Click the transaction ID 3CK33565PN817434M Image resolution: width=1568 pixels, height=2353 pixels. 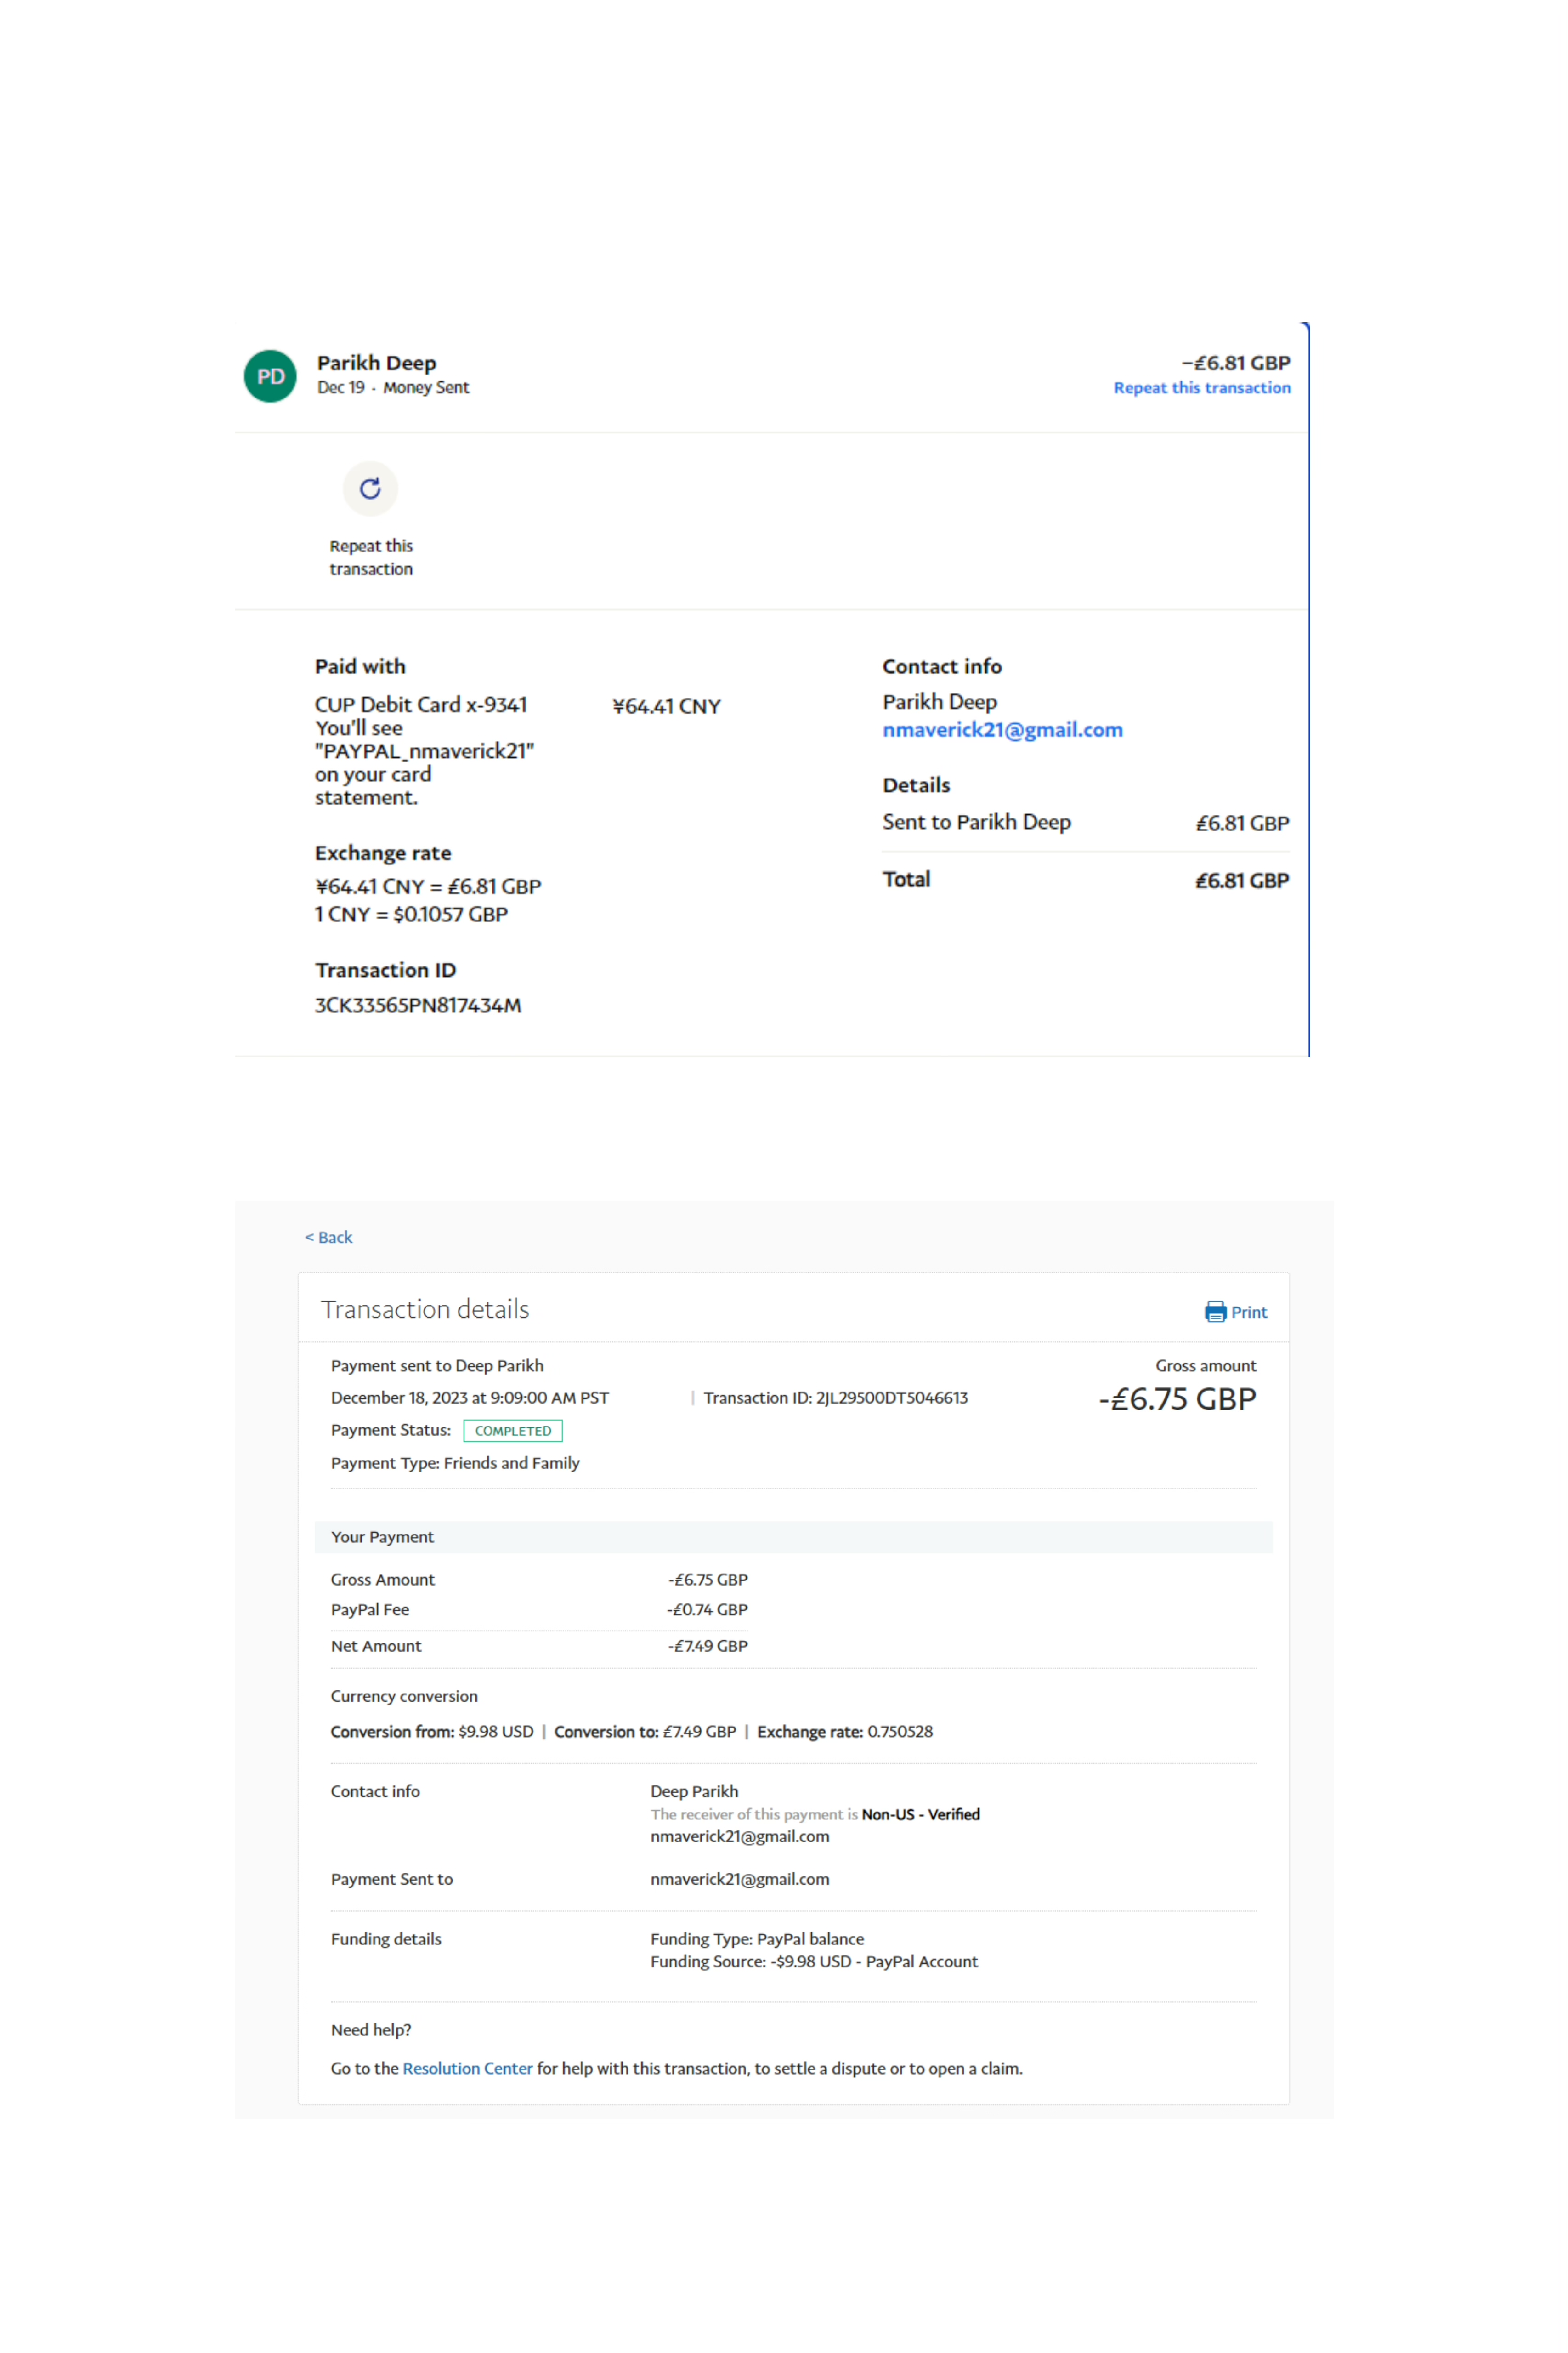pos(418,1006)
